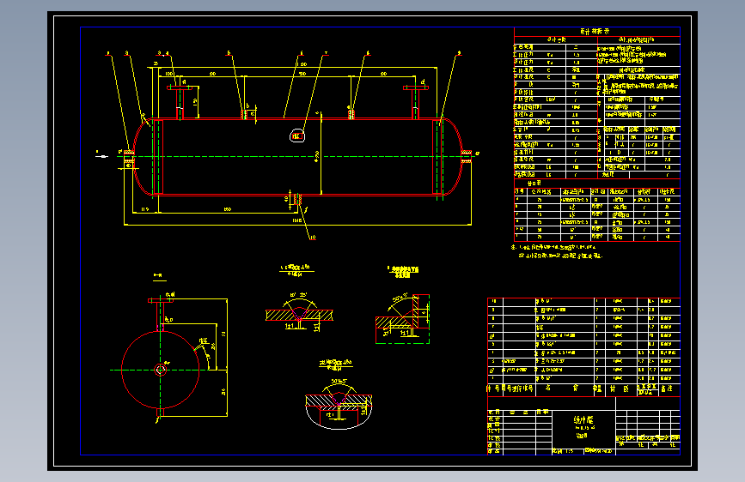Select the vertical 150 nozzle height dimension

[195, 102]
